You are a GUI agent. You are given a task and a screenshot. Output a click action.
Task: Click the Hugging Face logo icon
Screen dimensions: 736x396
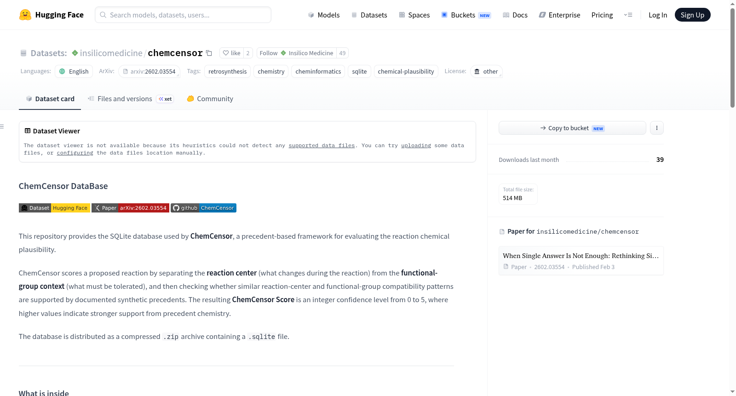click(x=25, y=15)
